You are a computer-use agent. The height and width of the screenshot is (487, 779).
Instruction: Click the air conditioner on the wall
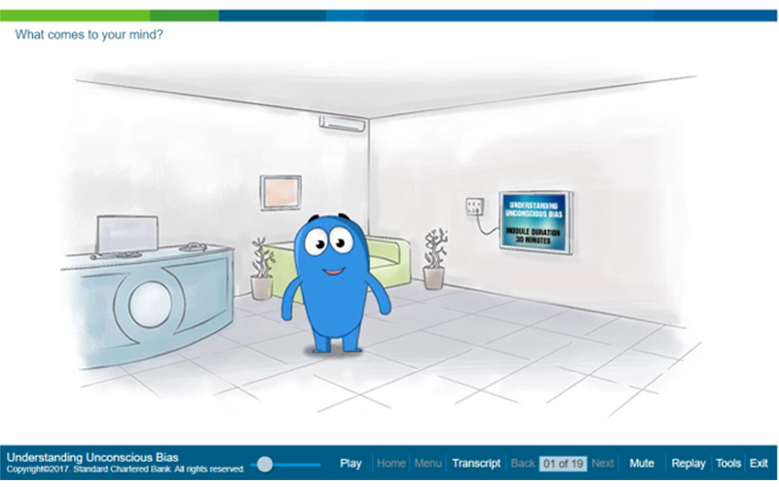(344, 123)
